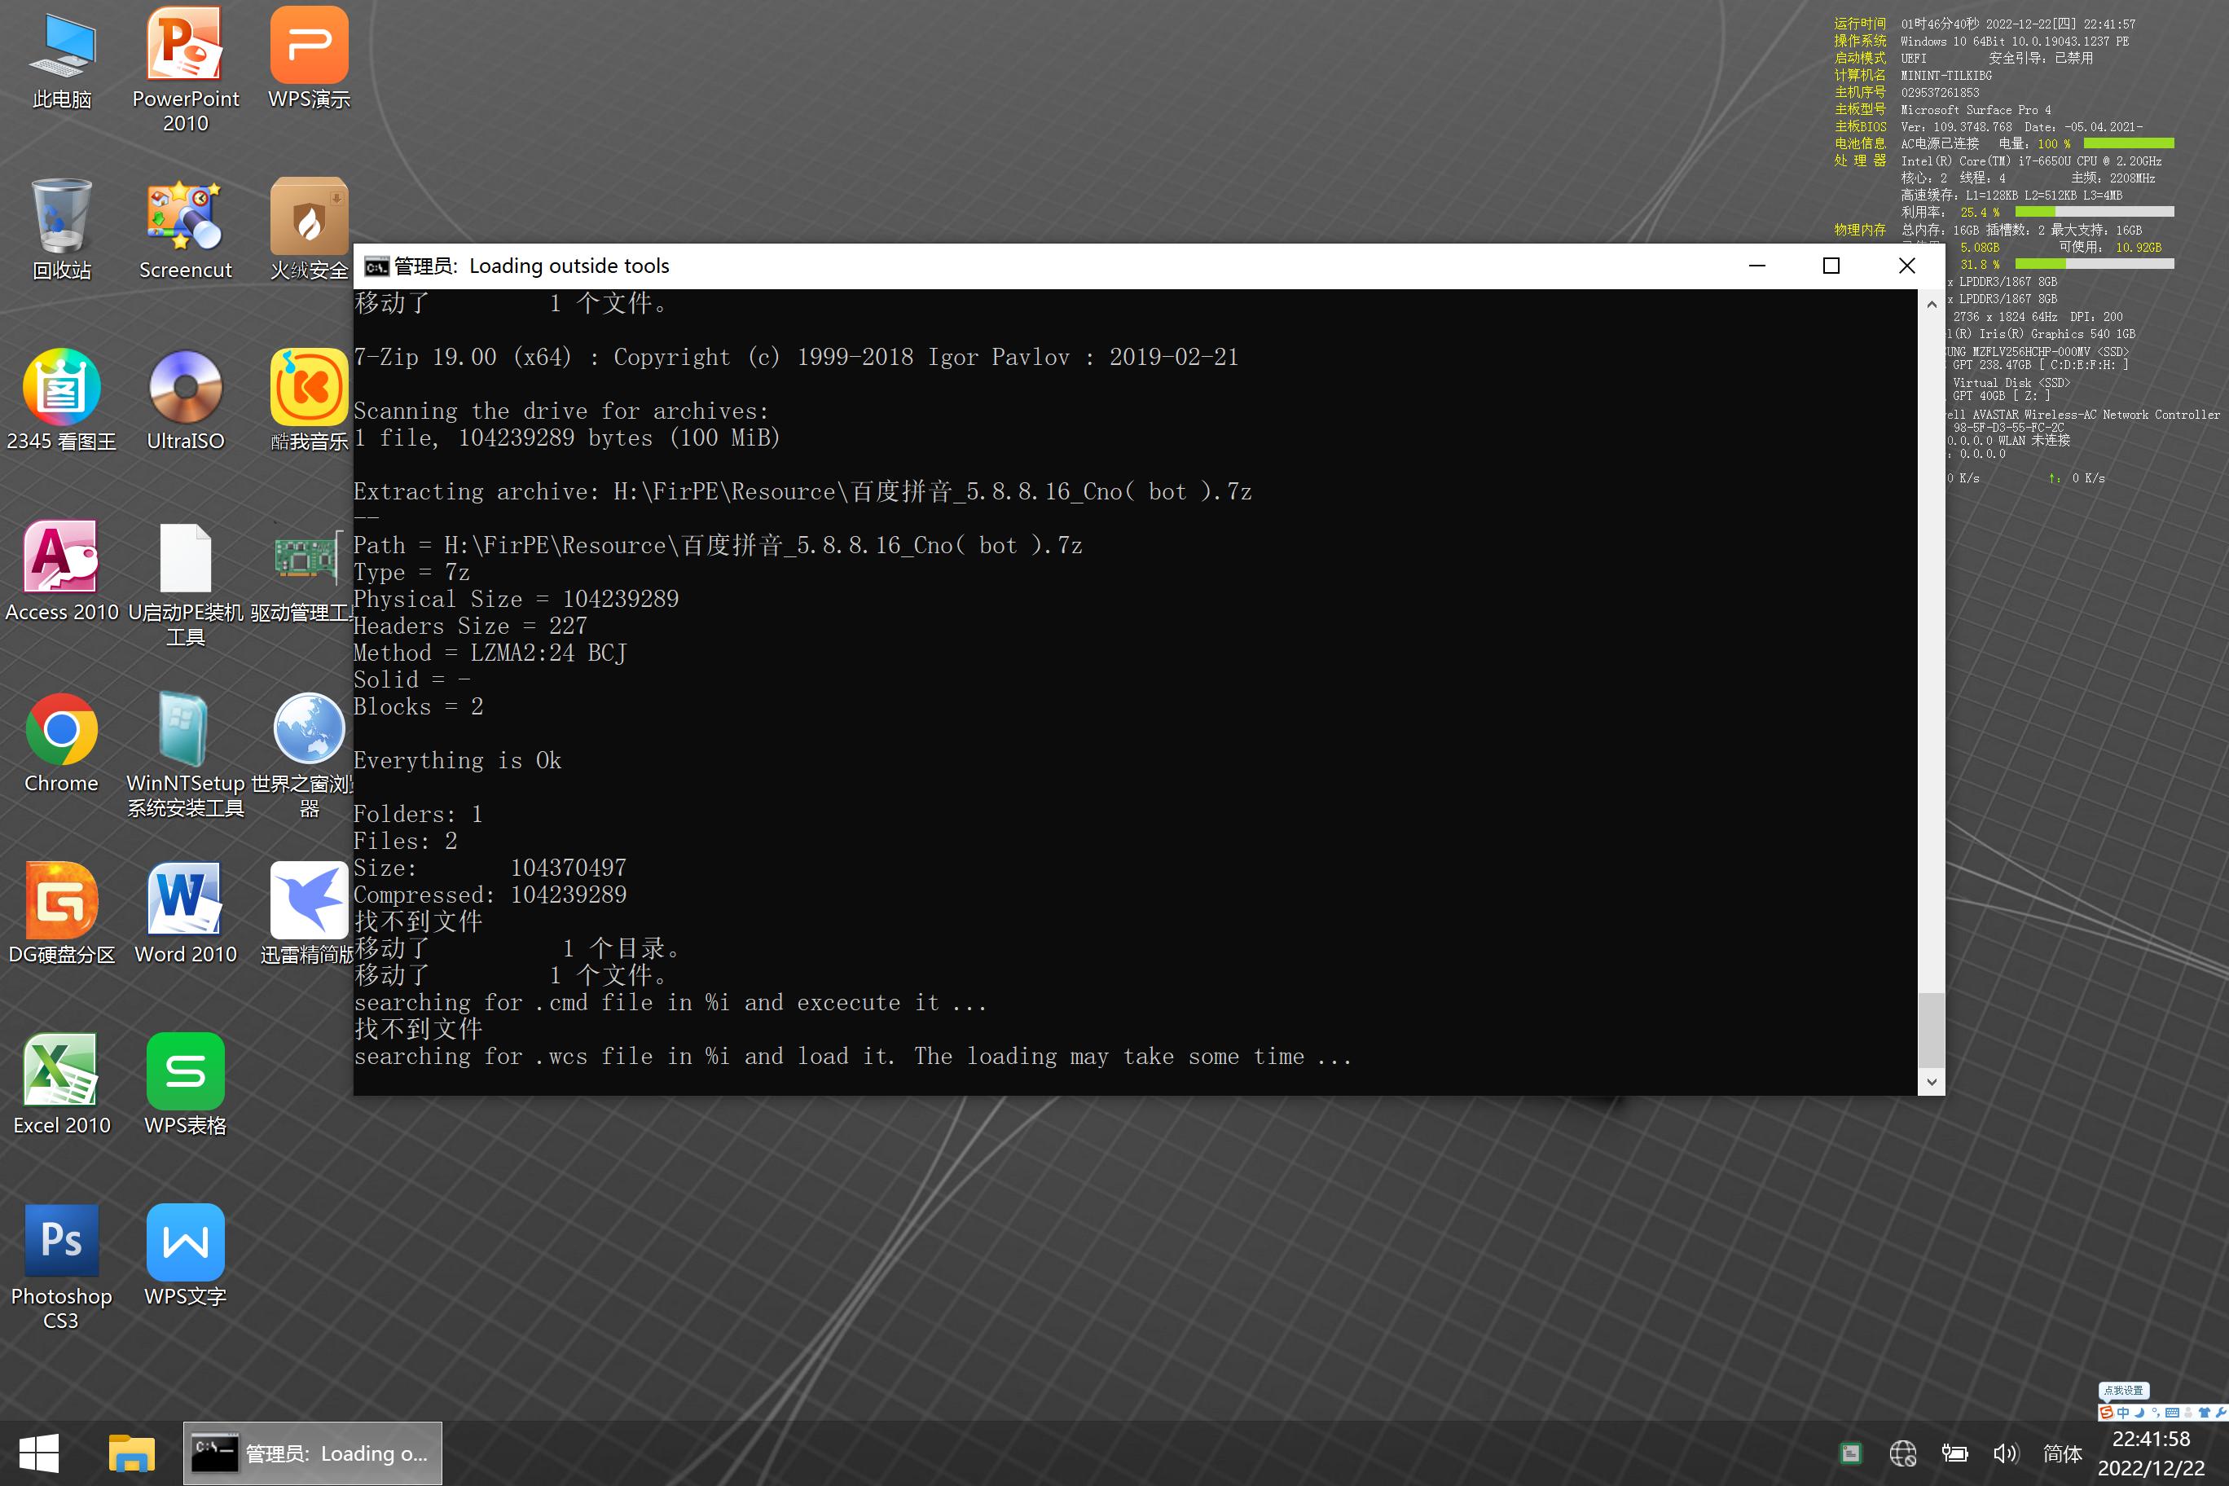2229x1486 pixels.
Task: Open Word 2010 desktop shortcut
Action: [186, 913]
